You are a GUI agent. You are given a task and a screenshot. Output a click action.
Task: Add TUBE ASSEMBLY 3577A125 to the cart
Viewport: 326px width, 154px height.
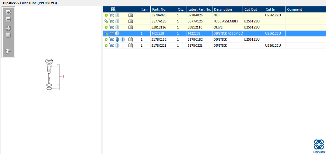112,21
